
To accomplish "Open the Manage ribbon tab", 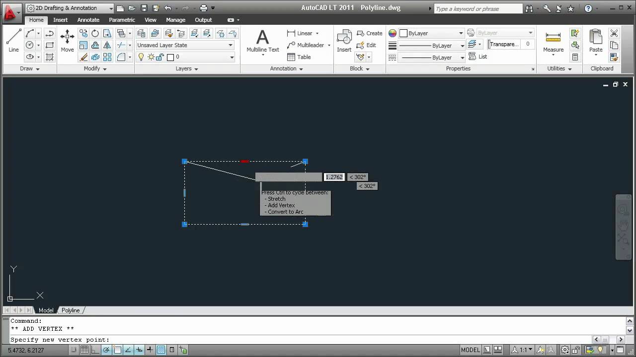I will tap(175, 20).
